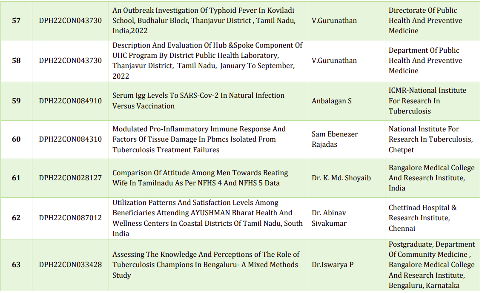Select the Koviladi School typhoid outbreak title
Image resolution: width=482 pixels, height=293 pixels.
[x=204, y=20]
